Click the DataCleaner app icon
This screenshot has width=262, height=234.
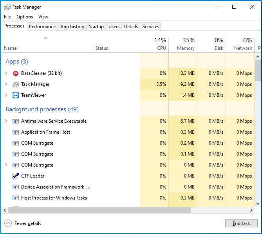coord(16,73)
